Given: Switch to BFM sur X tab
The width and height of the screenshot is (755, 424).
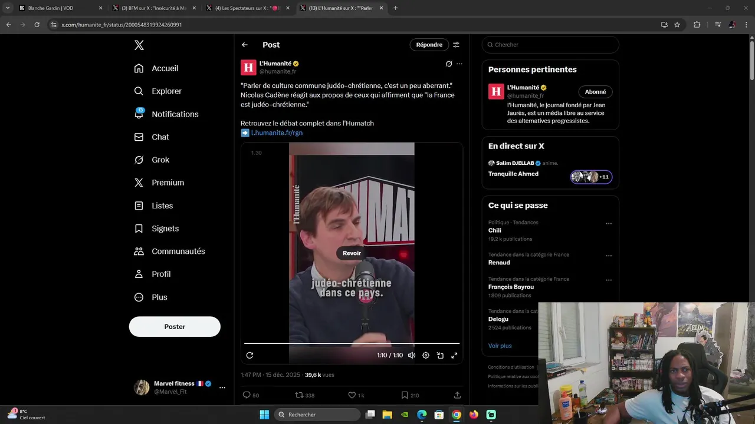Looking at the screenshot, I should click(153, 8).
